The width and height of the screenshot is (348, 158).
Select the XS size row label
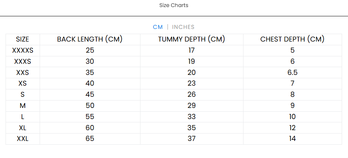(23, 83)
